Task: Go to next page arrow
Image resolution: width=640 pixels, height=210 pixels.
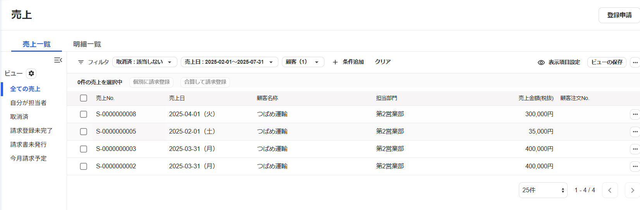Action: pos(632,190)
